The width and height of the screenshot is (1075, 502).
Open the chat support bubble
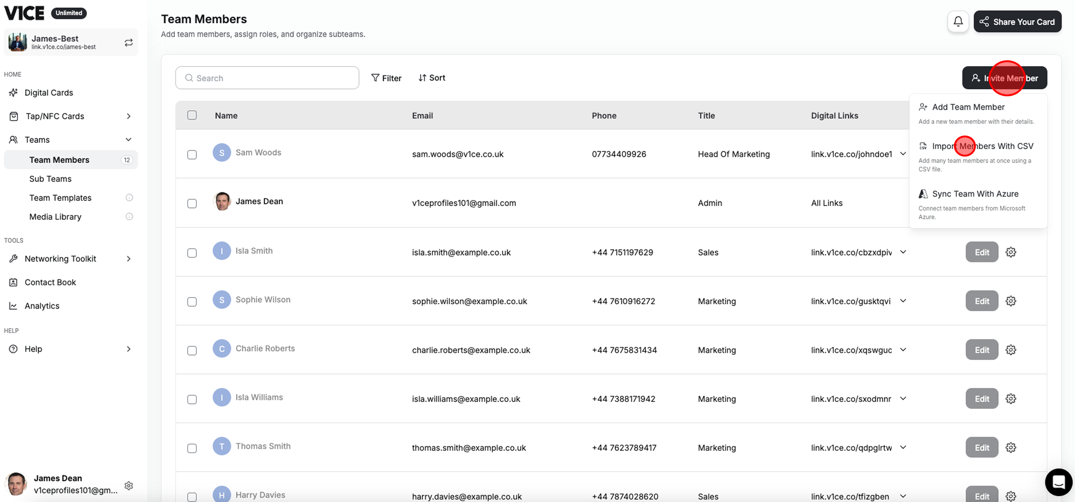point(1058,482)
